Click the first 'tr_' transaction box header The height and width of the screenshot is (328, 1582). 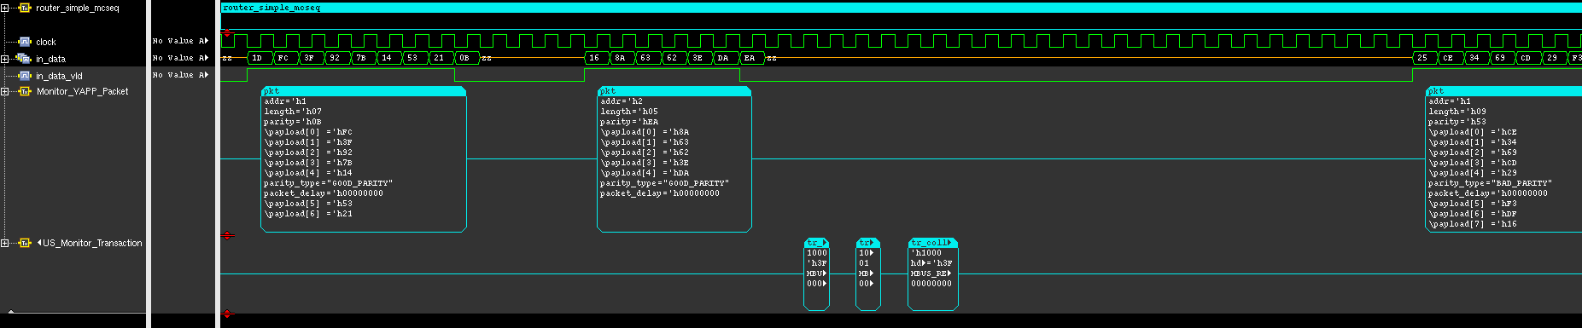coord(817,243)
